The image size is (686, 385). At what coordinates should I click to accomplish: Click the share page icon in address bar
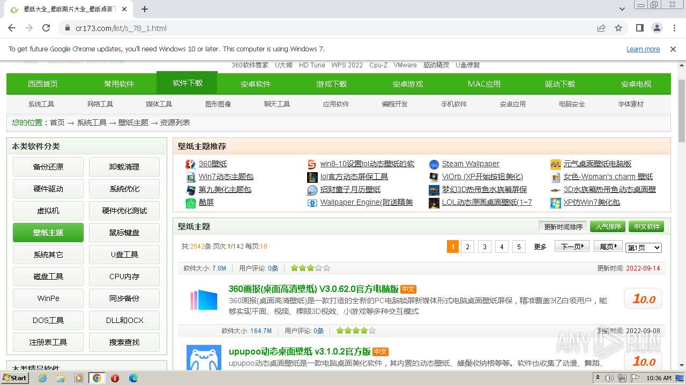click(x=601, y=28)
